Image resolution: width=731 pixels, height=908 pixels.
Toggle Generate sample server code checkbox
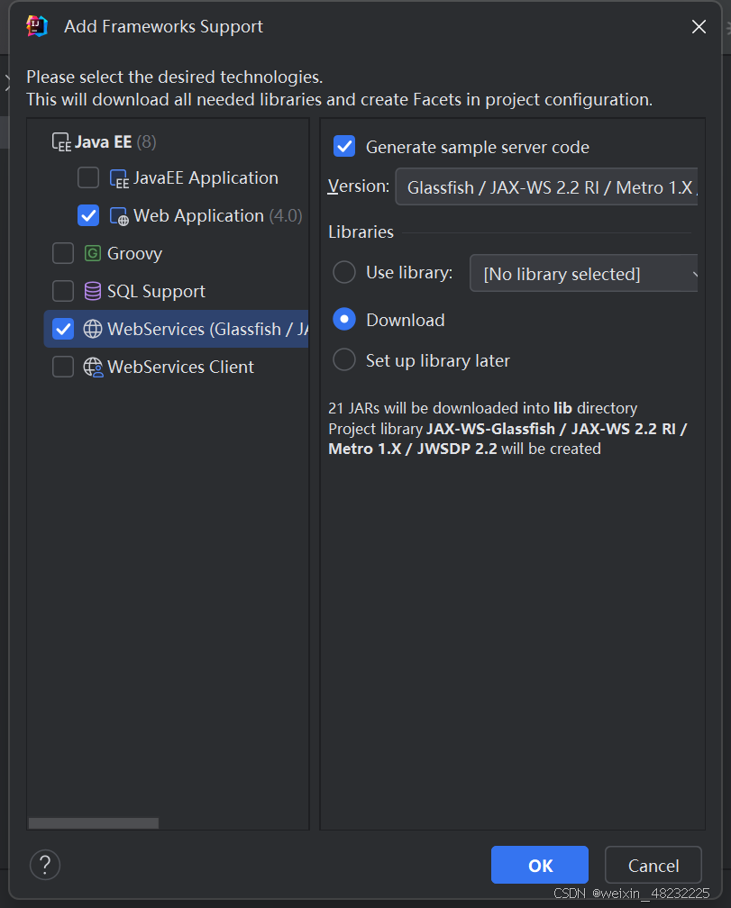click(x=344, y=147)
